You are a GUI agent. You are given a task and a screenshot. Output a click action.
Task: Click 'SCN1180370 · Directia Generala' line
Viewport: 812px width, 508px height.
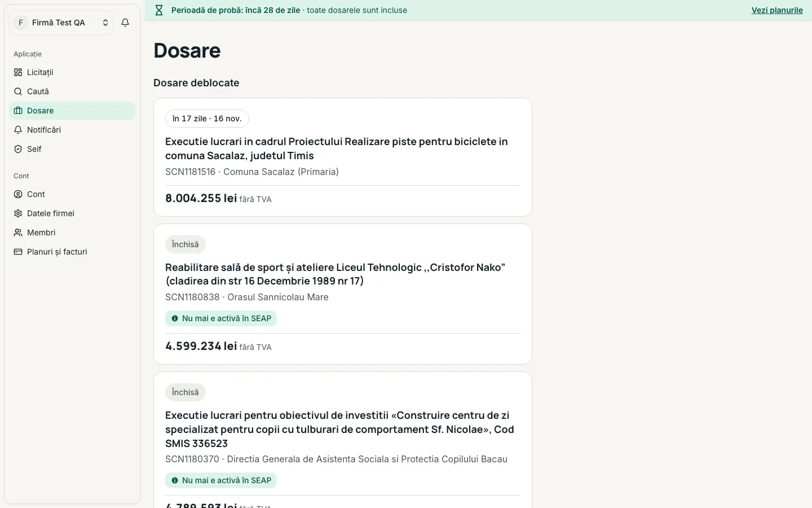tap(336, 459)
